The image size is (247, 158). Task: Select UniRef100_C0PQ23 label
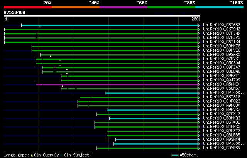(x=222, y=101)
